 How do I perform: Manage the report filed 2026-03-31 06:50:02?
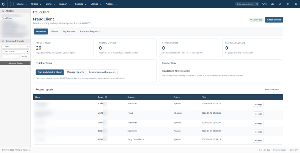click(258, 132)
